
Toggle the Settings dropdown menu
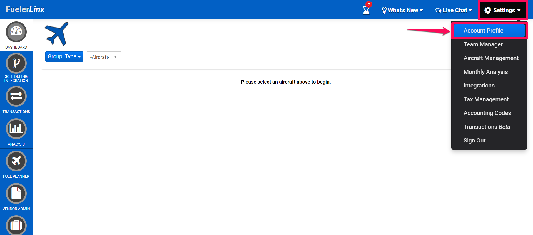pos(502,10)
